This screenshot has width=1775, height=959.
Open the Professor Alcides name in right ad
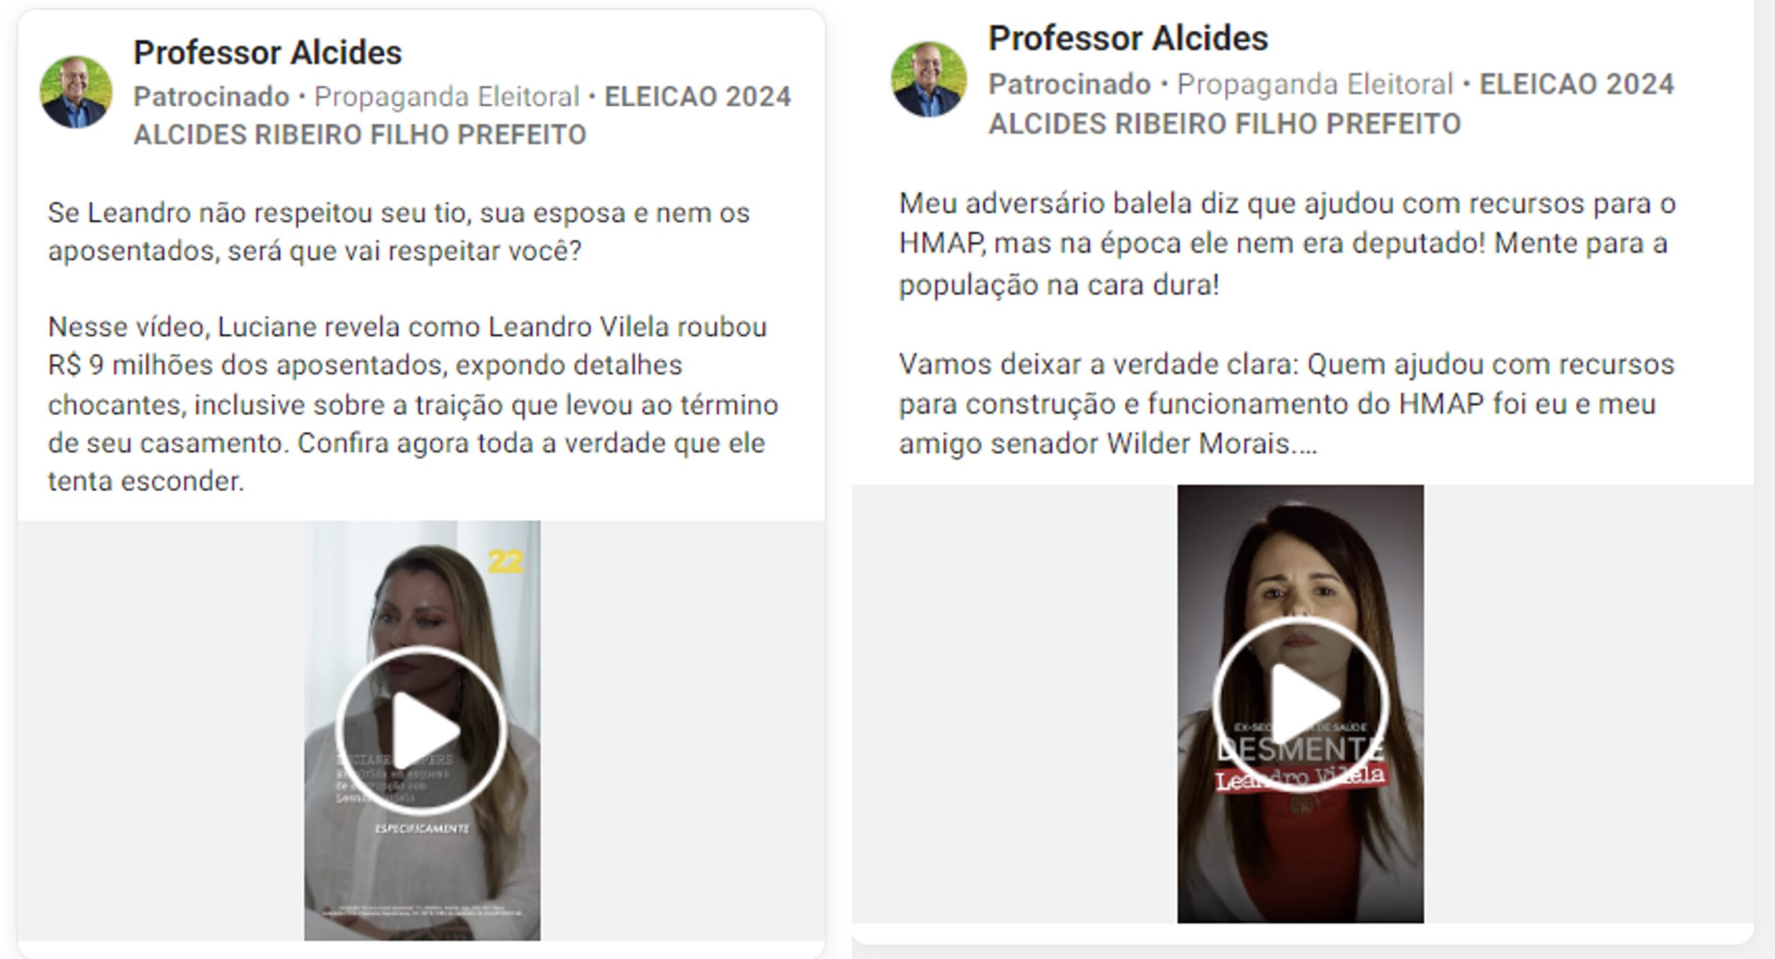point(1128,38)
